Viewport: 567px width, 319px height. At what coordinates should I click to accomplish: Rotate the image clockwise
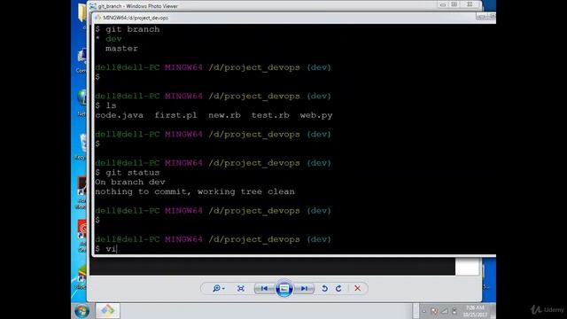tap(338, 288)
